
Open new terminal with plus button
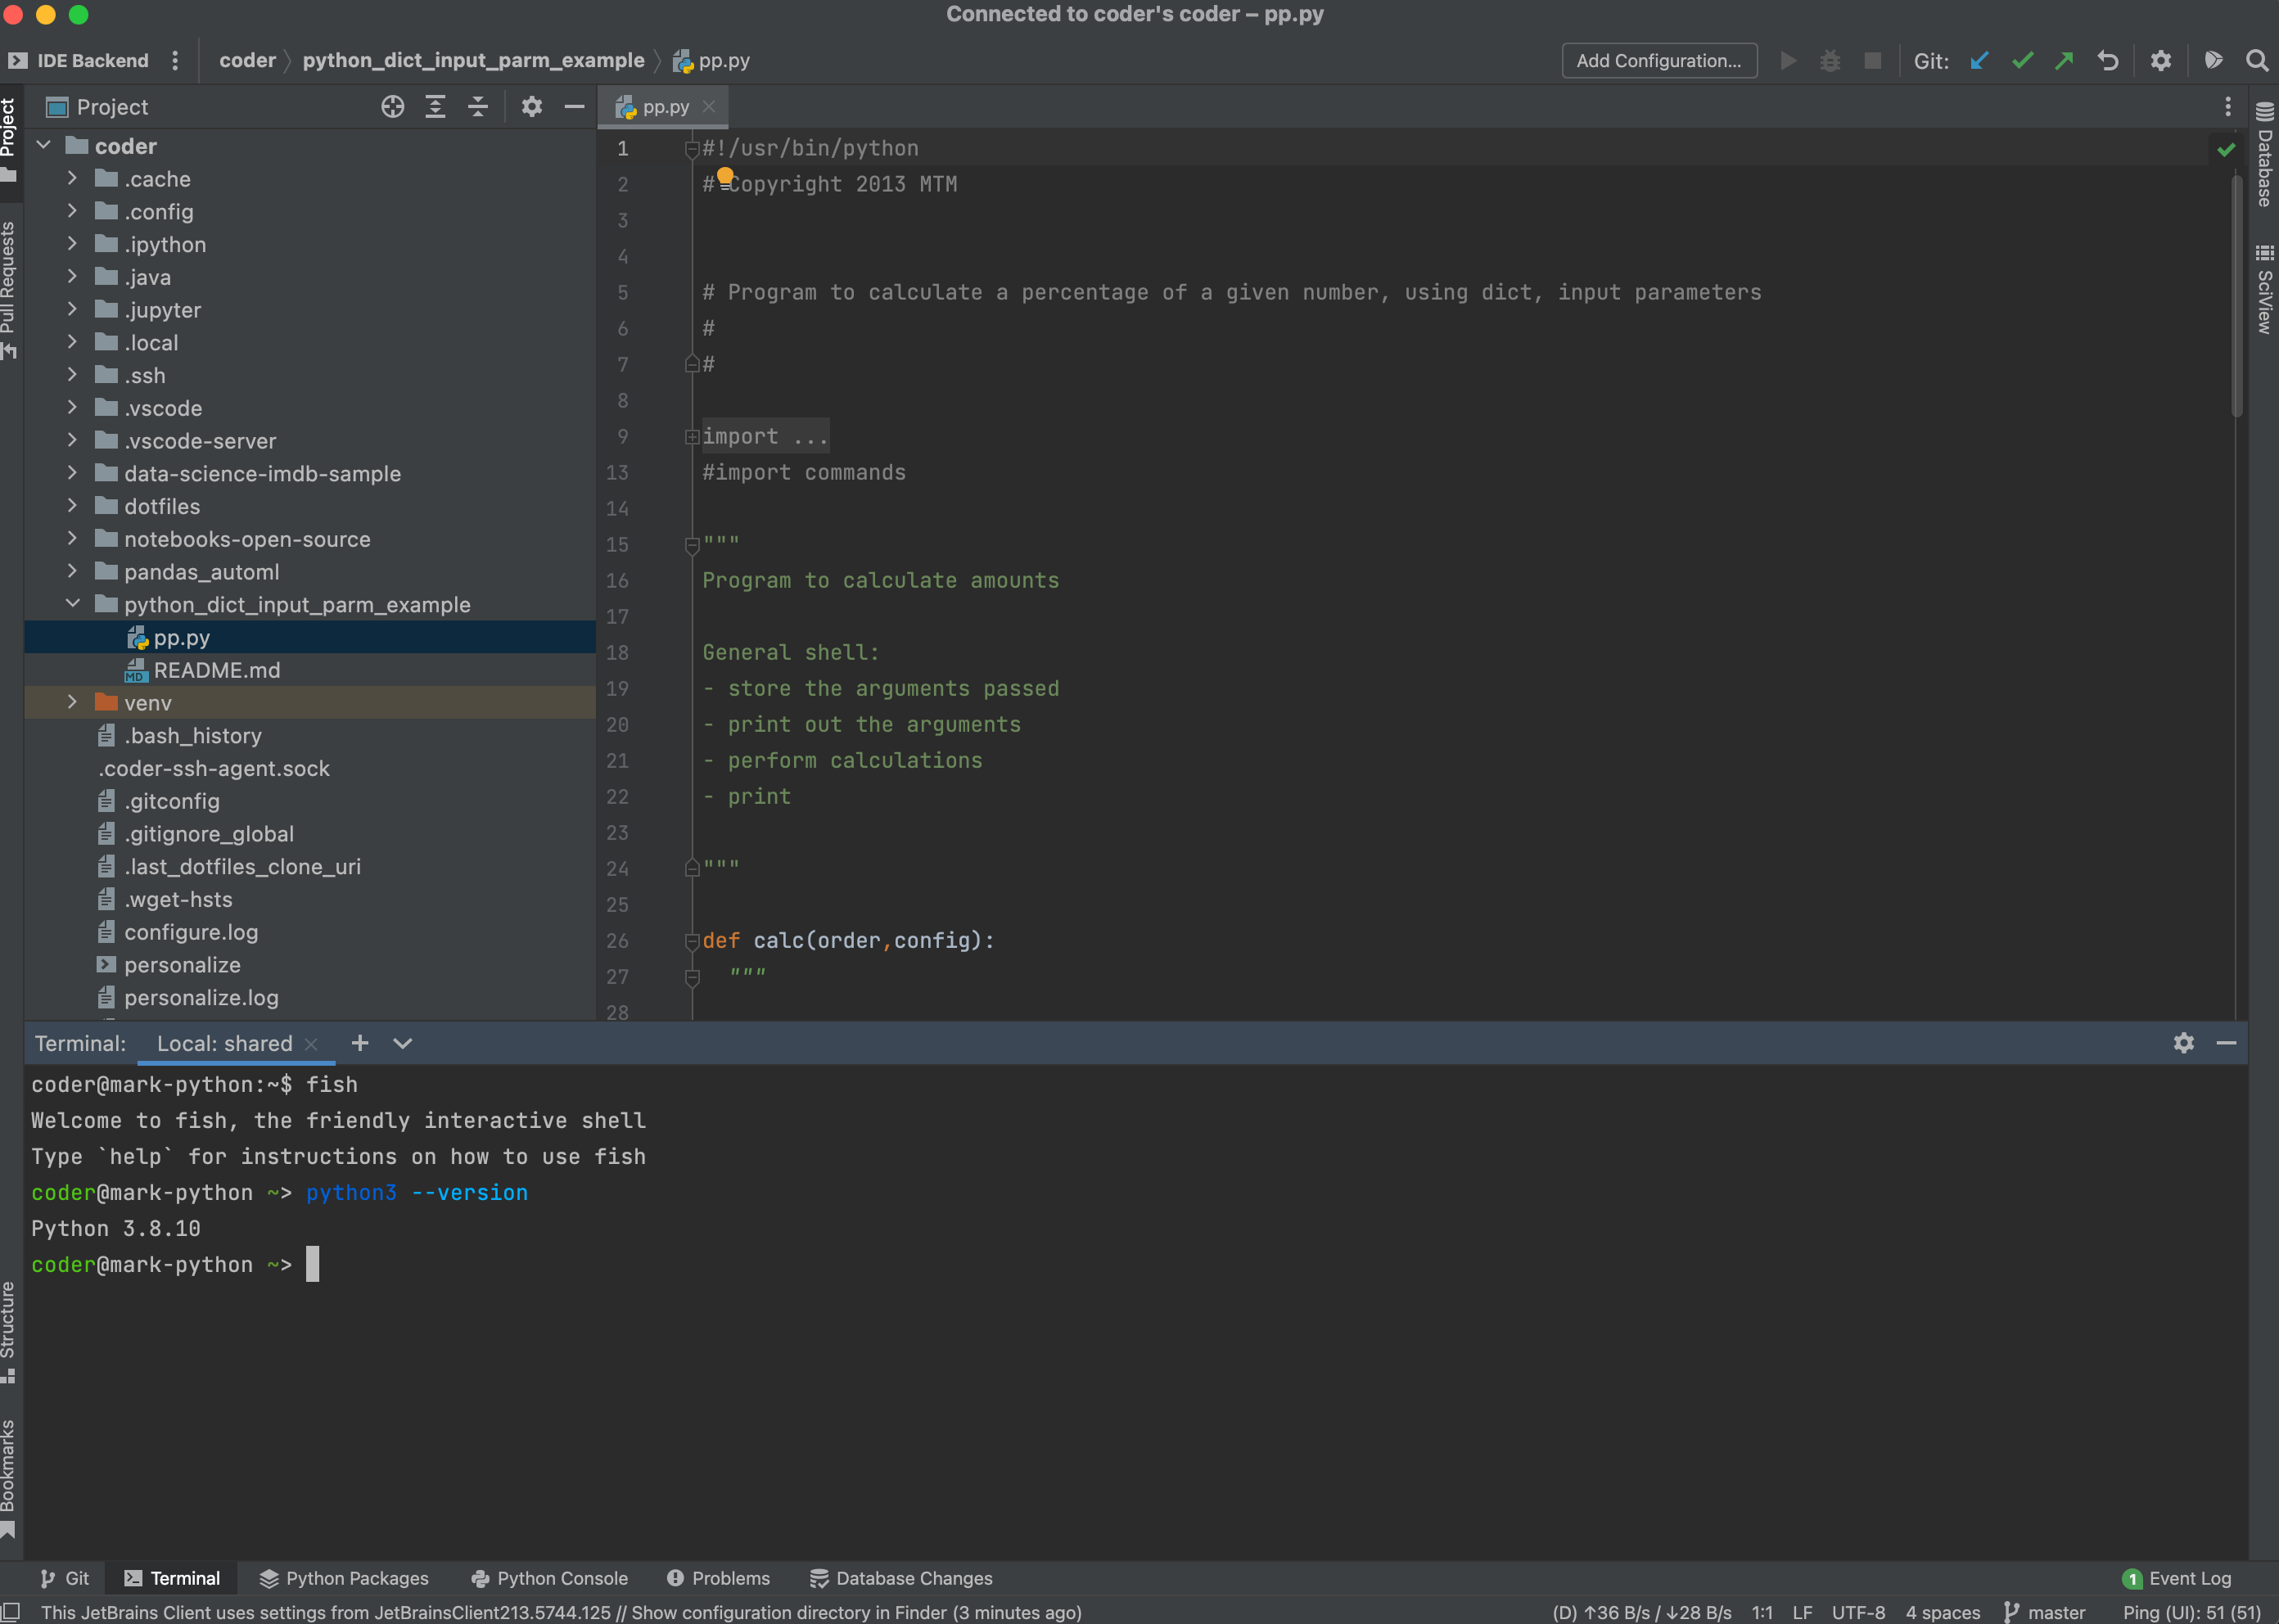click(x=360, y=1042)
